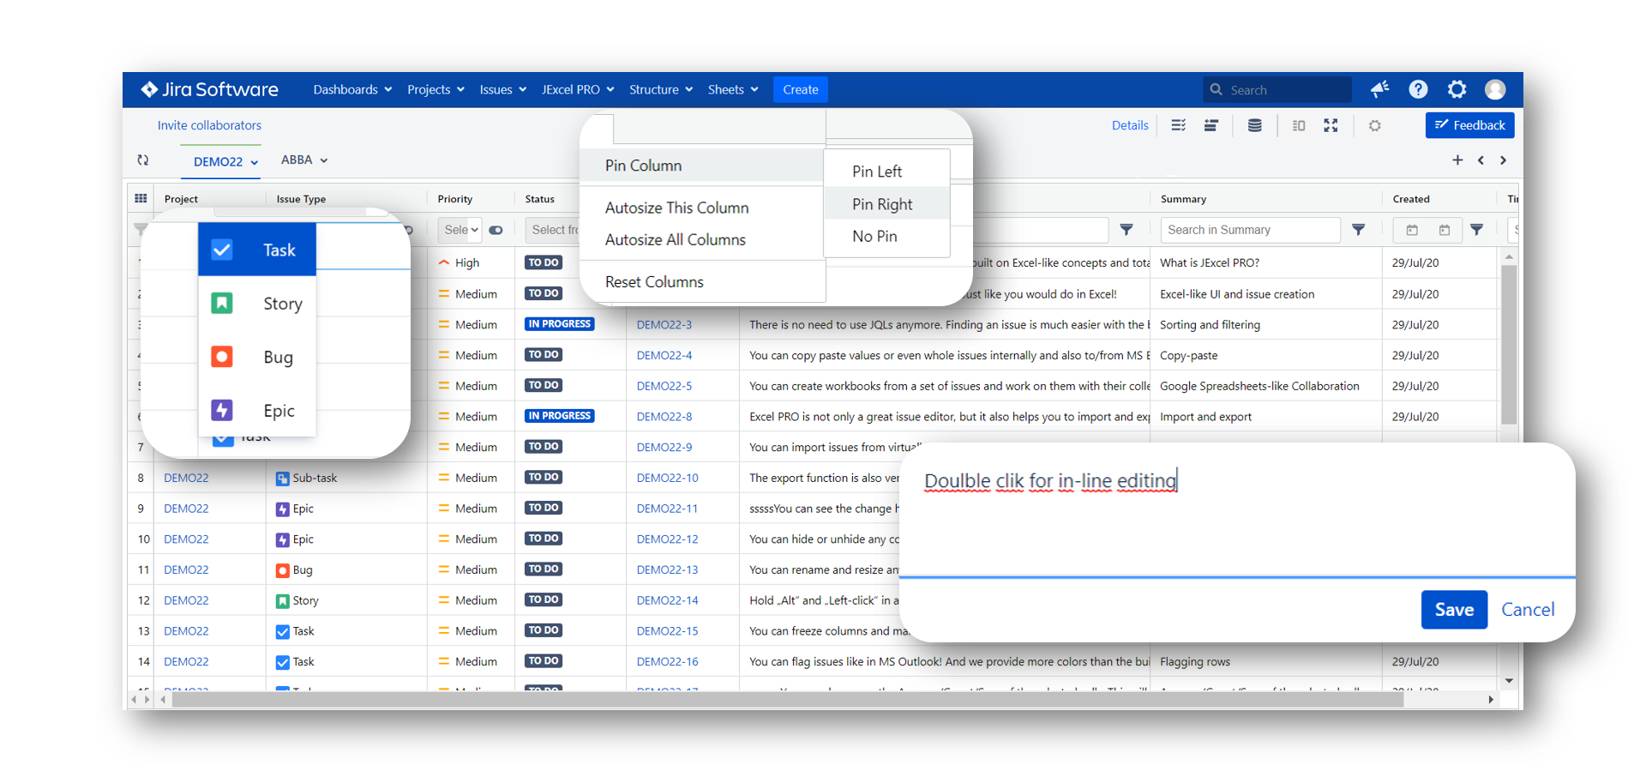This screenshot has height=783, width=1646.
Task: Open the first calendar picker in Created
Action: [x=1412, y=230]
